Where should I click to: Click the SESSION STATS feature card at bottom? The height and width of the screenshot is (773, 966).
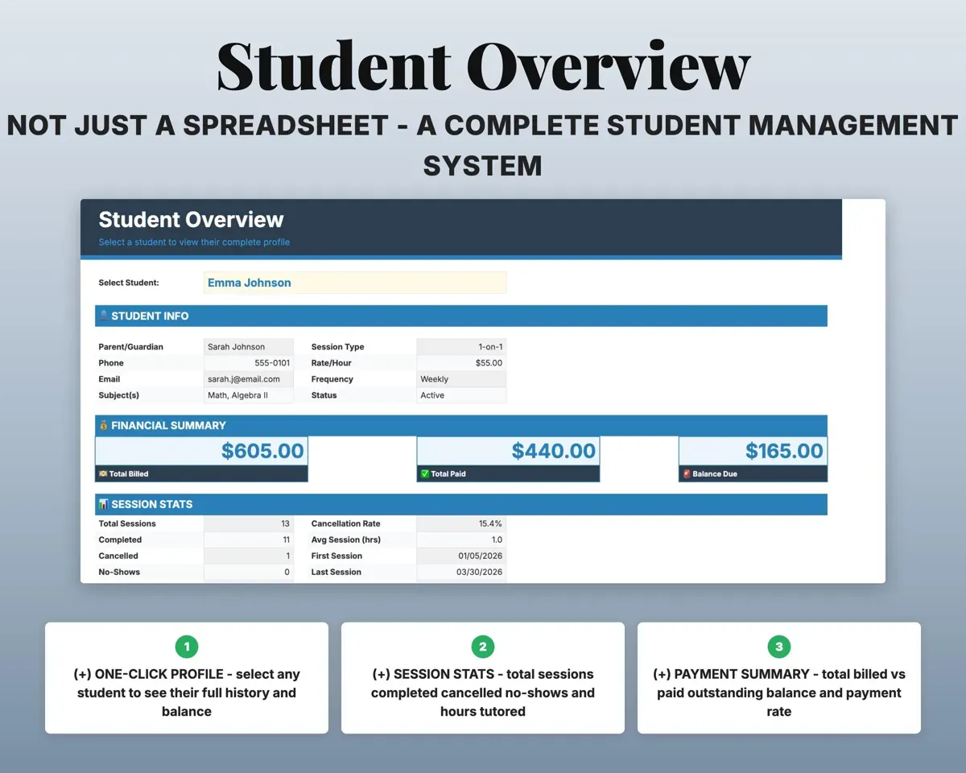point(483,678)
